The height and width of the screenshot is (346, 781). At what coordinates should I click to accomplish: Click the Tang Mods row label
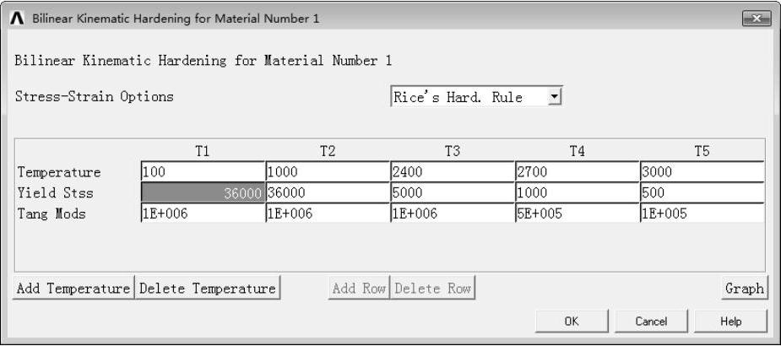tap(52, 214)
